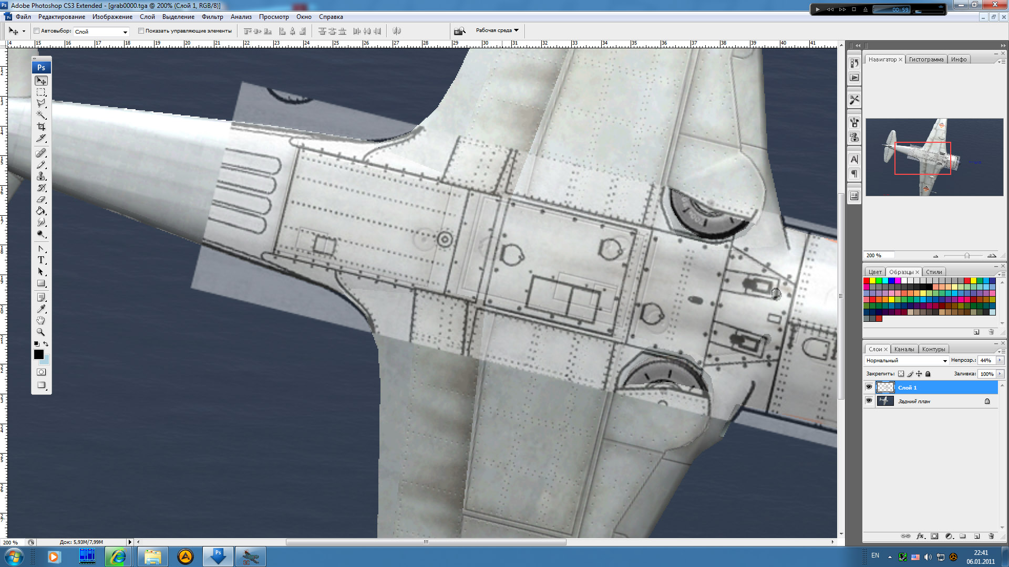
Task: Select the Crop tool
Action: click(41, 127)
